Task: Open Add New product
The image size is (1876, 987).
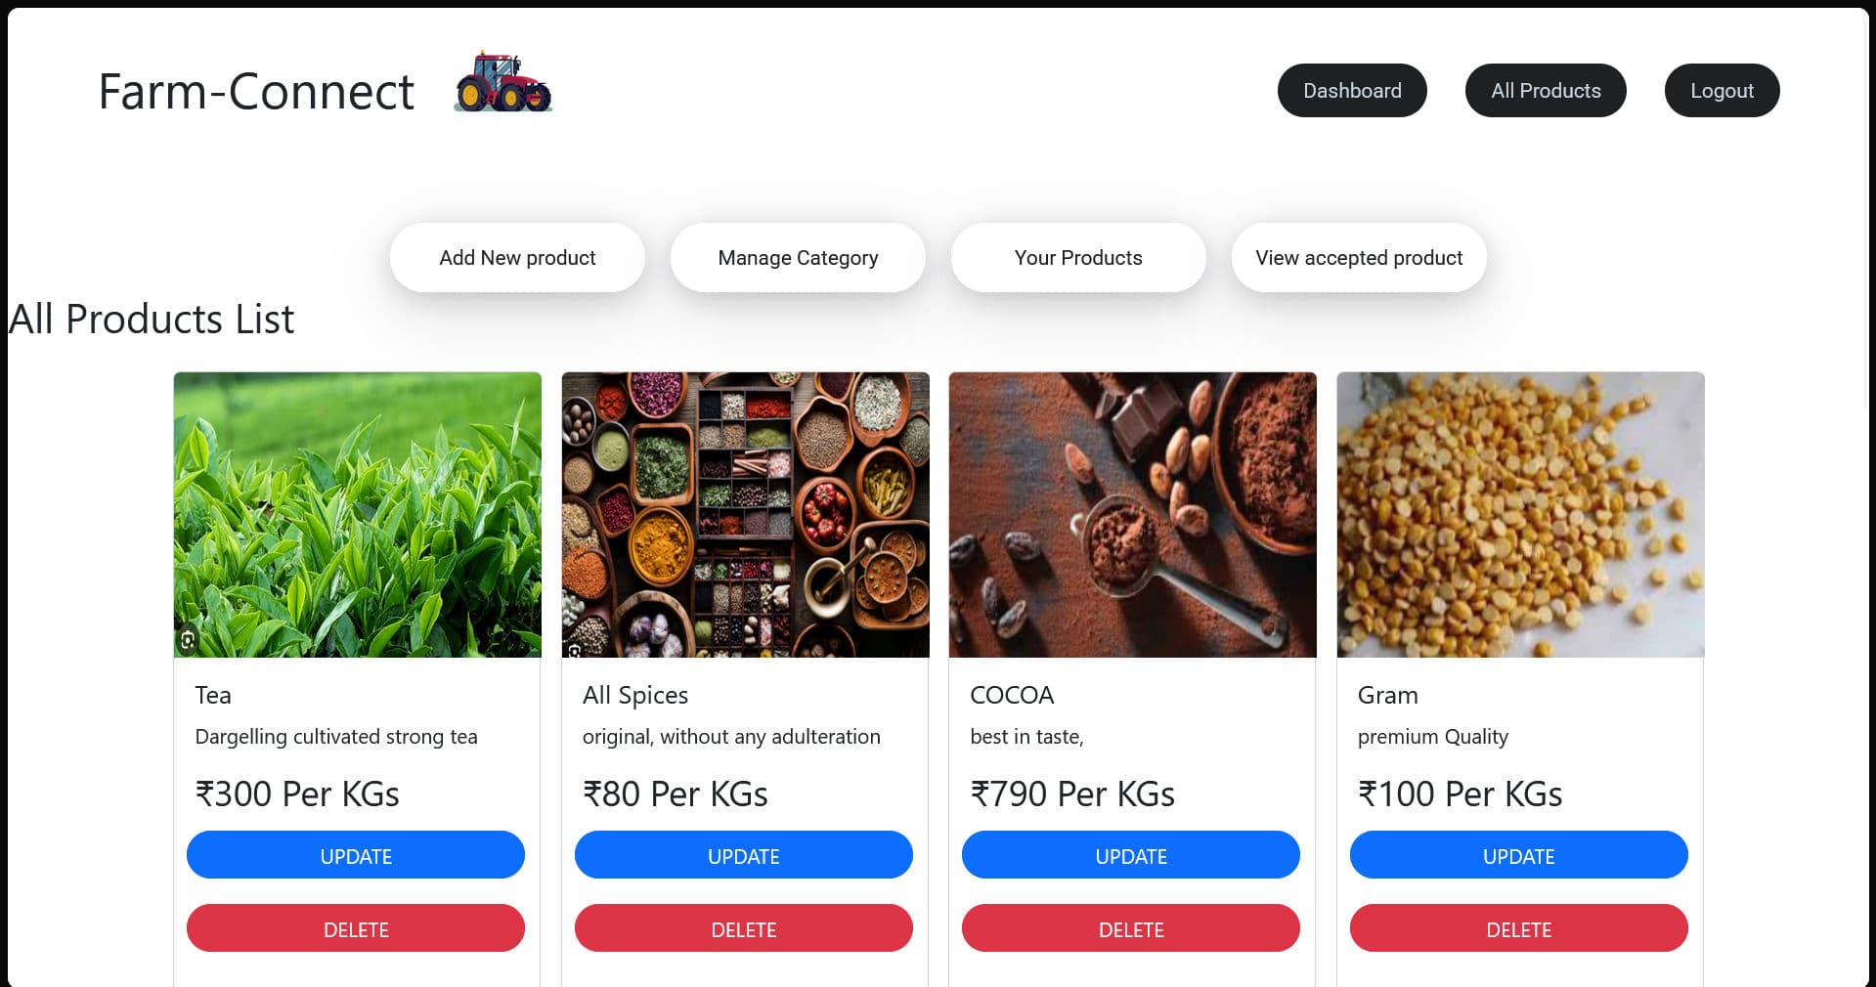Action: click(516, 257)
